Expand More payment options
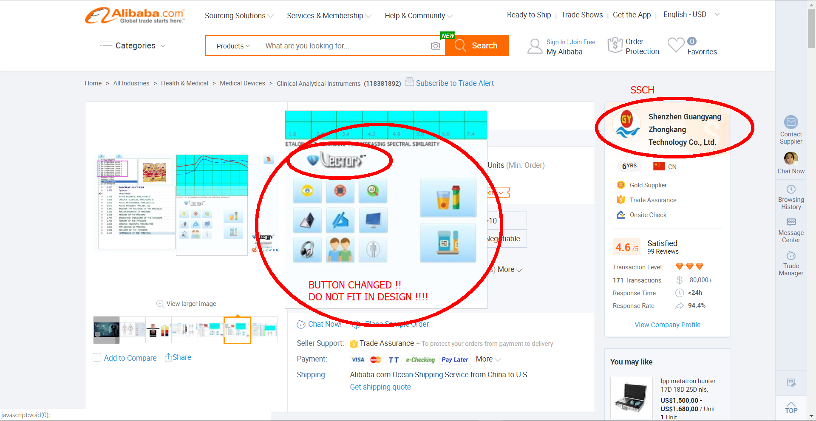816x421 pixels. tap(488, 359)
